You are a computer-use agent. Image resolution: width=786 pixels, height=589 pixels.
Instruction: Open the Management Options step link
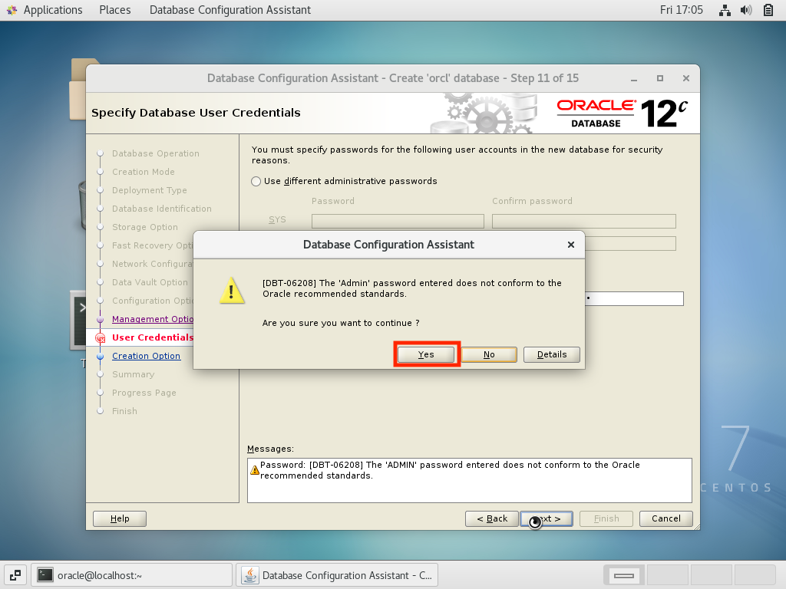pyautogui.click(x=153, y=319)
